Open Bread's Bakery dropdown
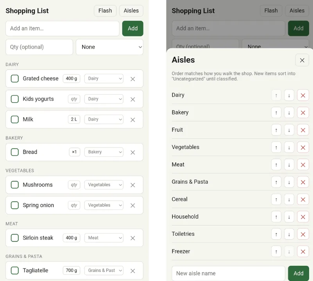The width and height of the screenshot is (313, 281). pyautogui.click(x=104, y=152)
